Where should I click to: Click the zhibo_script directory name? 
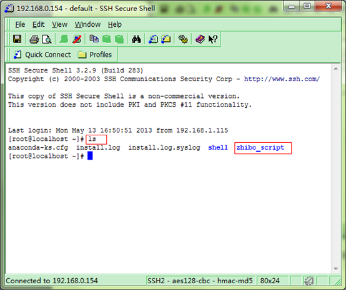click(x=260, y=147)
